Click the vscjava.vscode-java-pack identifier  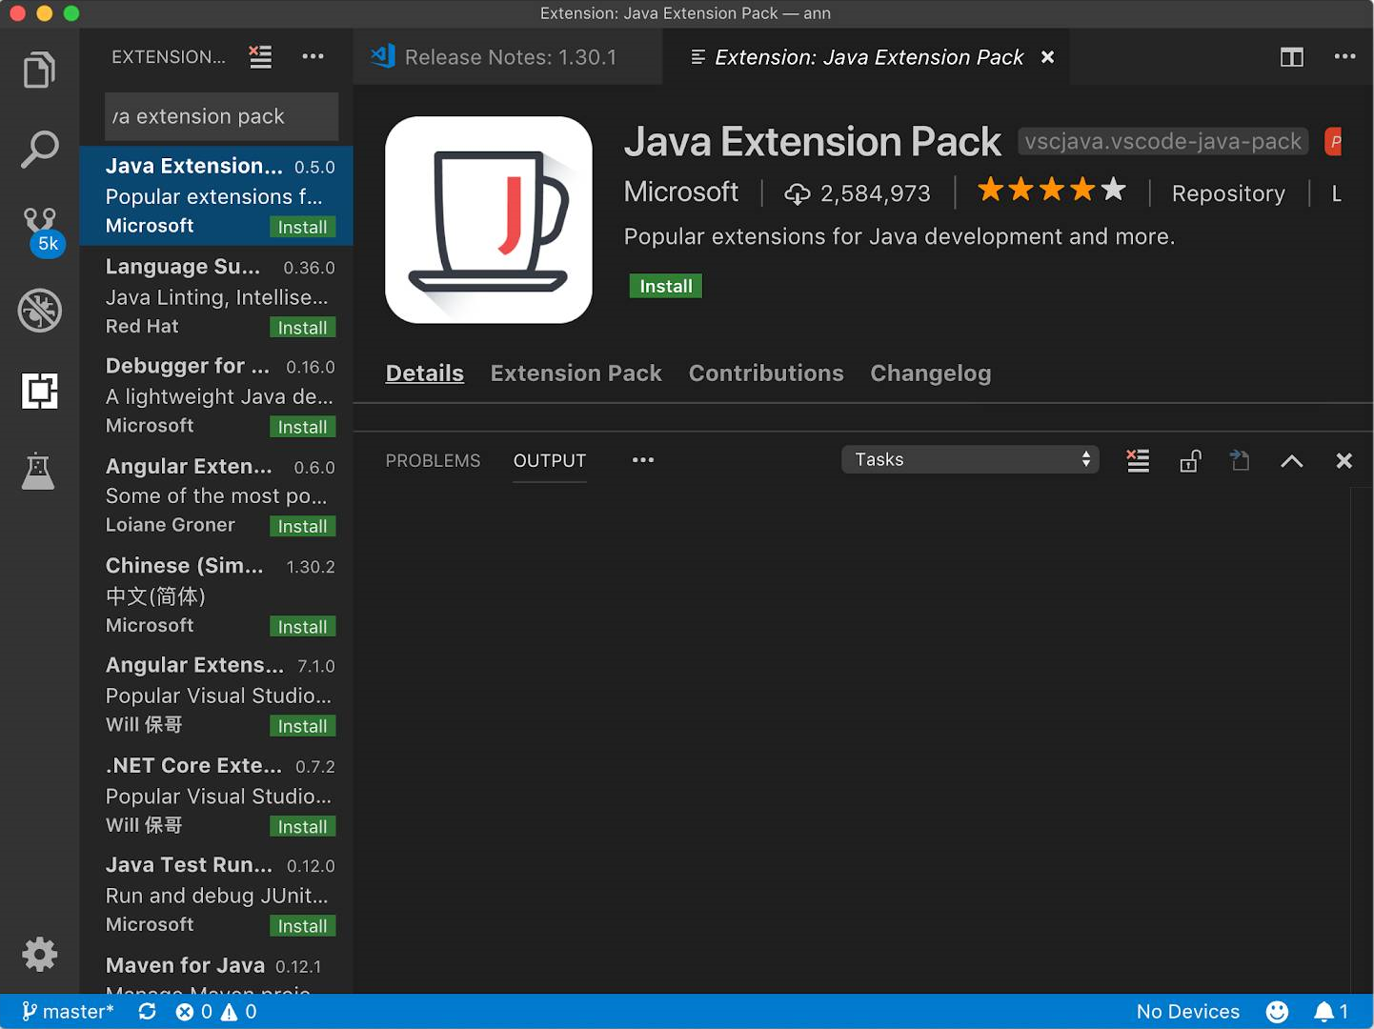pos(1162,141)
